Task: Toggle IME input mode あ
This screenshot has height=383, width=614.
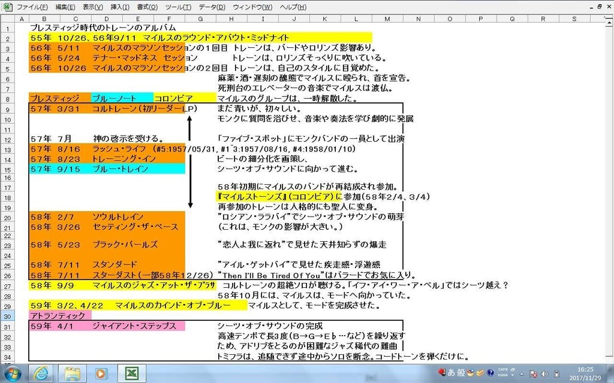Action: [x=451, y=372]
